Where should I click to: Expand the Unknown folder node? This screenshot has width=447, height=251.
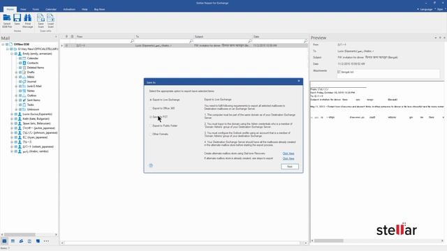click(16, 109)
